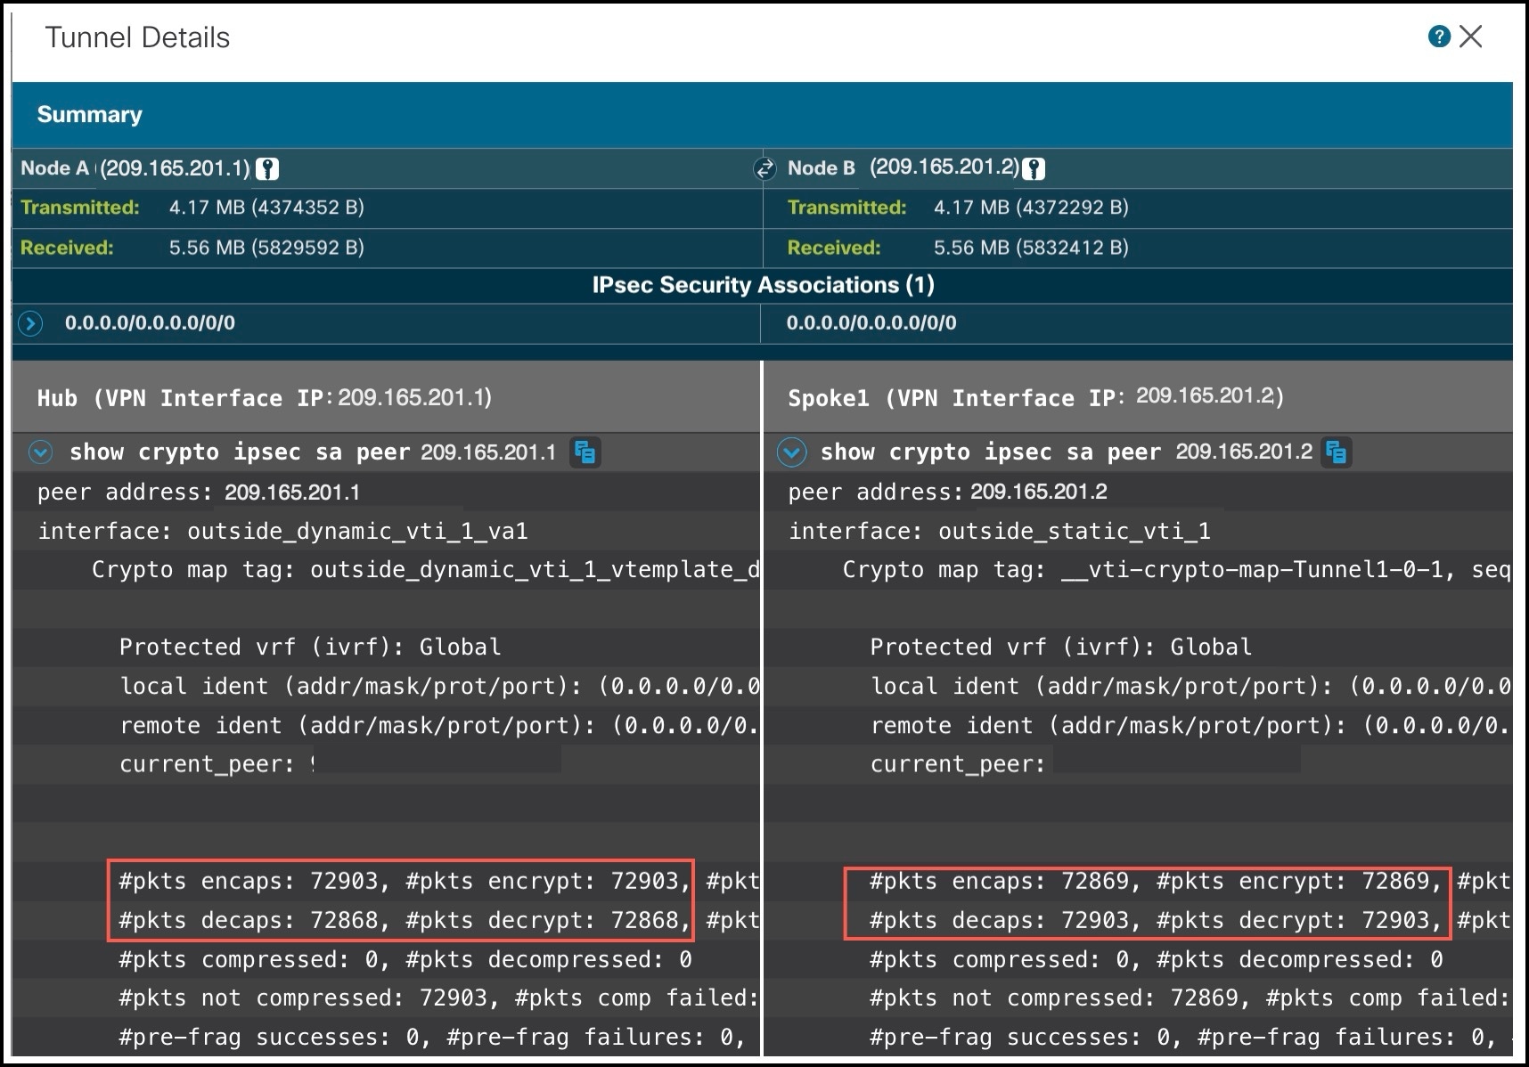Click the IPsec Security Associations (1) heading
Viewport: 1529px width, 1067px height.
click(x=764, y=285)
